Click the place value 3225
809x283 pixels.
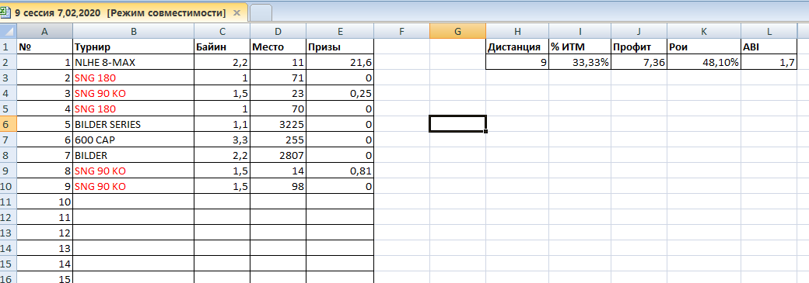(278, 125)
